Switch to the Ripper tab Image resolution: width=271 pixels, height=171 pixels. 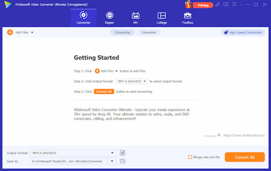point(109,18)
